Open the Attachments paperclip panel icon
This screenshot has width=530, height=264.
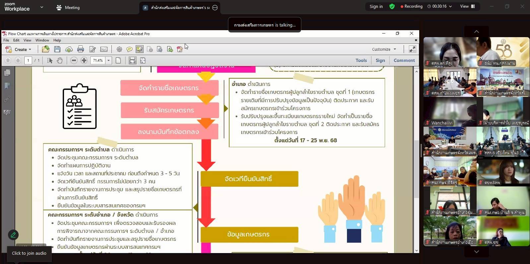[7, 99]
